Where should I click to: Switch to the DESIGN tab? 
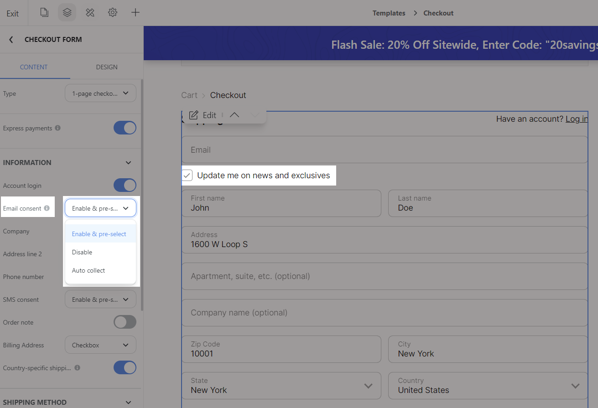[x=107, y=67]
